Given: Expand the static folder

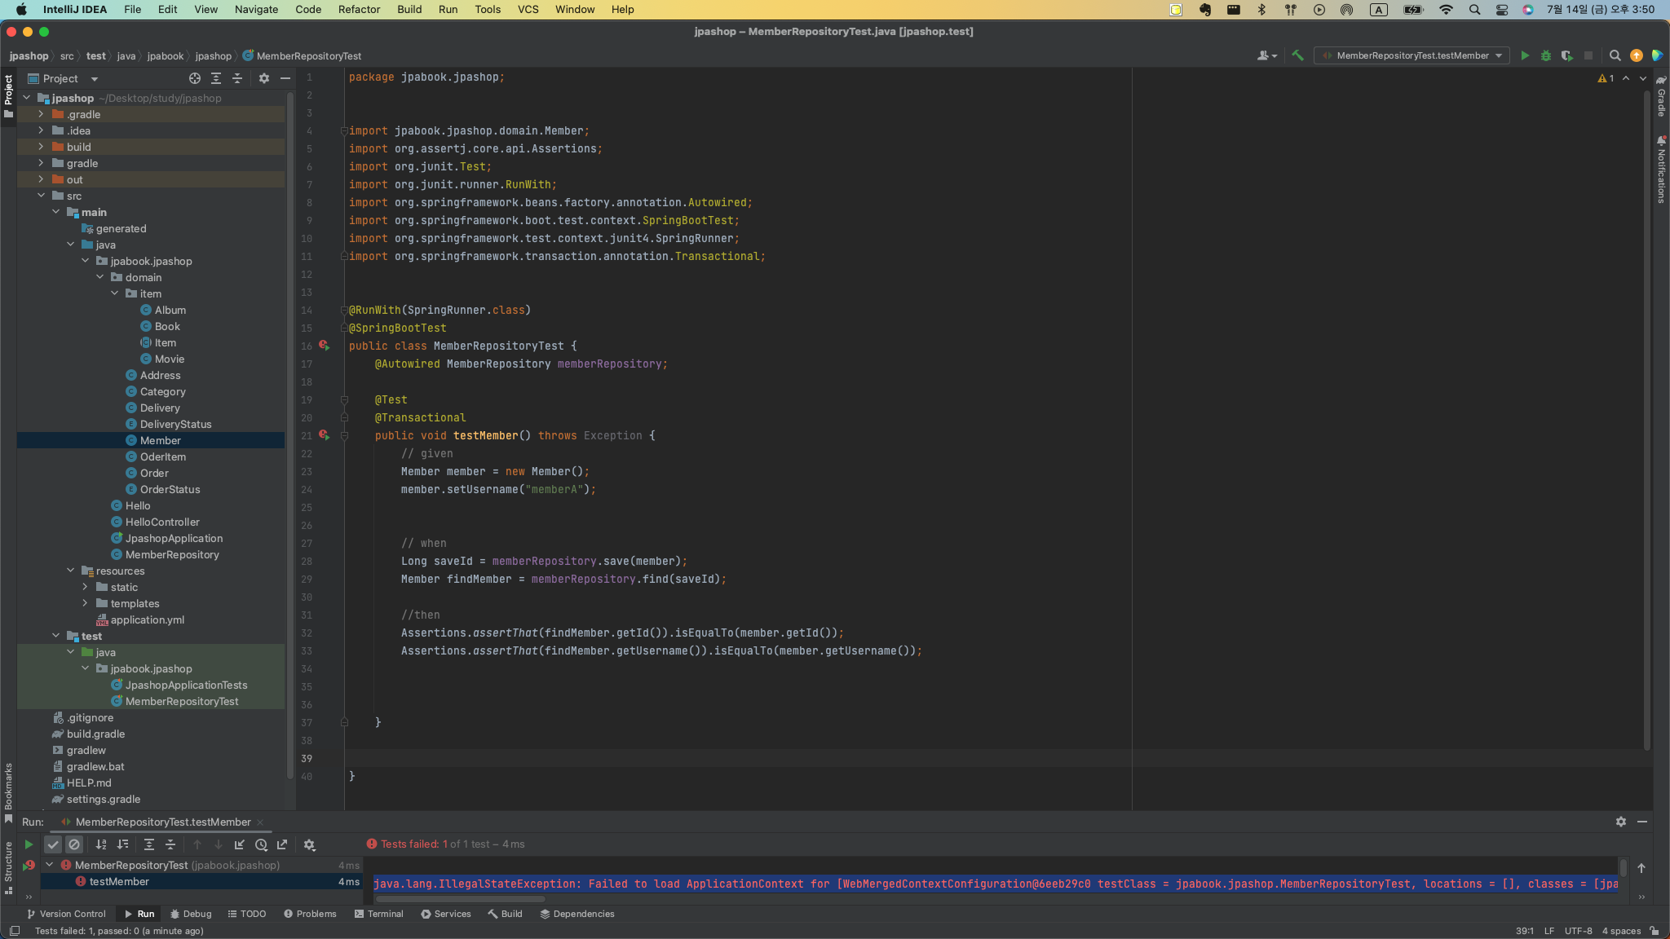Looking at the screenshot, I should point(85,587).
